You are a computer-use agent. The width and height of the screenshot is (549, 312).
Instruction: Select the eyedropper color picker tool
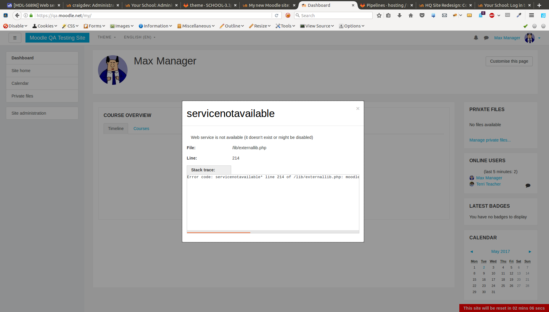(519, 15)
